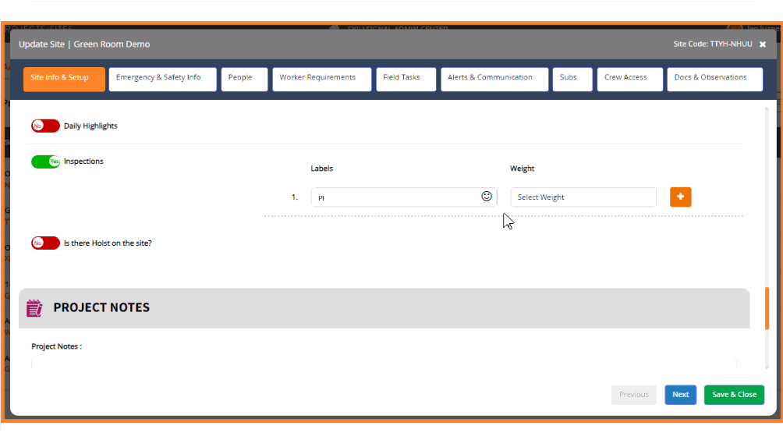
Task: Switch to the Subs tab
Action: (572, 79)
